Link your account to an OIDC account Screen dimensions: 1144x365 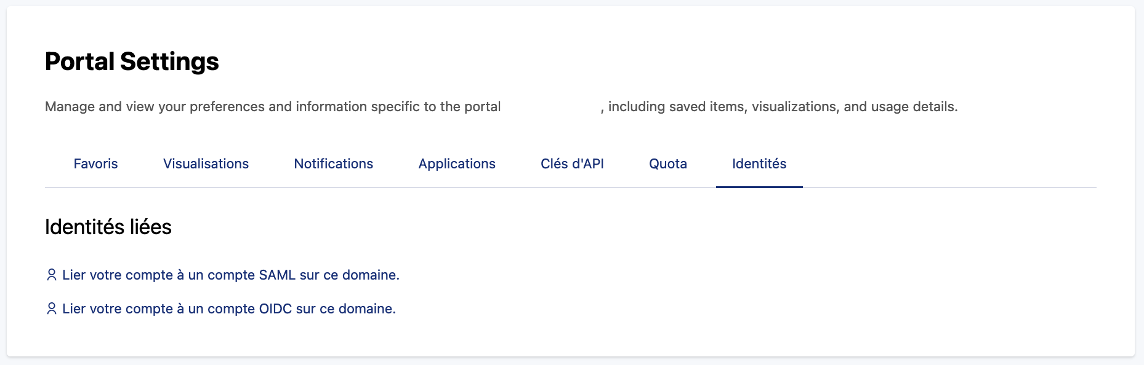point(229,308)
